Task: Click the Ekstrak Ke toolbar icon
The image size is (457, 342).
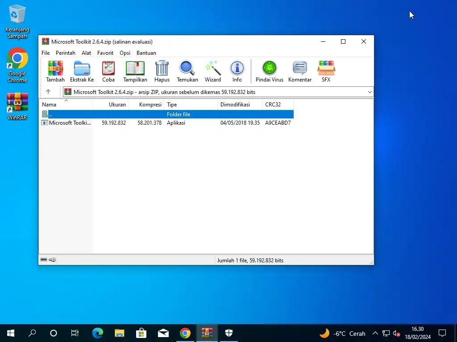Action: pyautogui.click(x=82, y=72)
